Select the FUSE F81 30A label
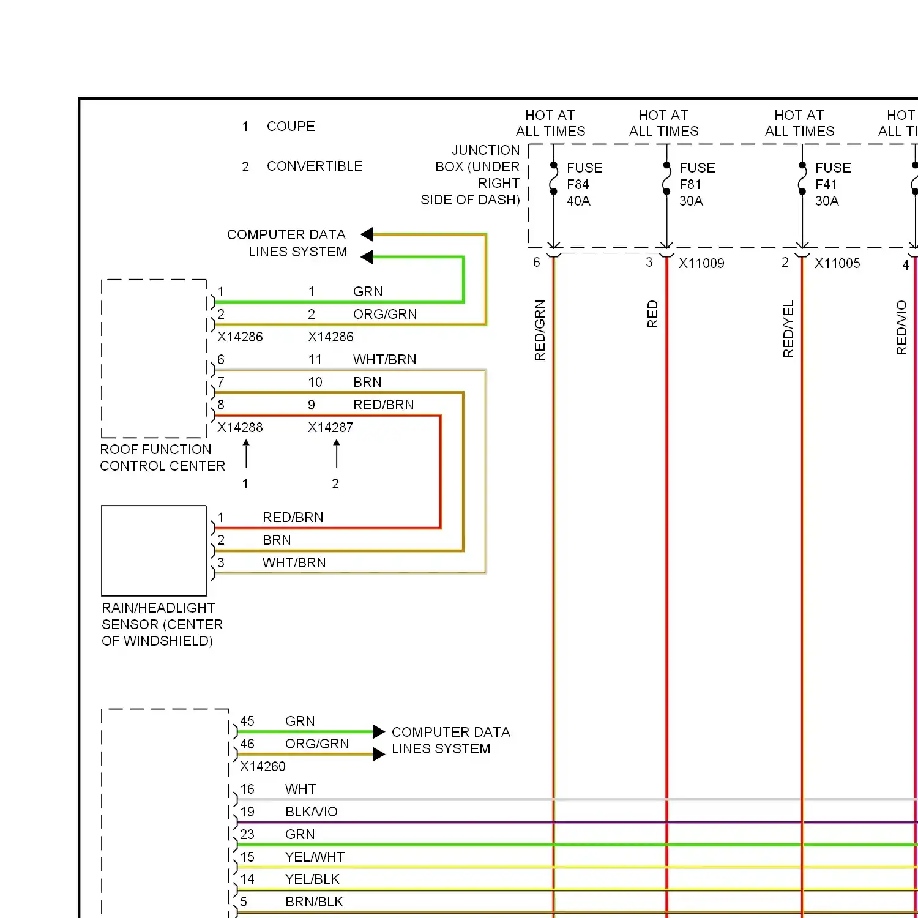The height and width of the screenshot is (918, 918). click(697, 184)
